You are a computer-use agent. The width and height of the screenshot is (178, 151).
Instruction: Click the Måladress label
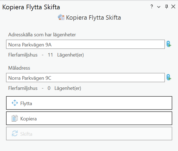19,68
